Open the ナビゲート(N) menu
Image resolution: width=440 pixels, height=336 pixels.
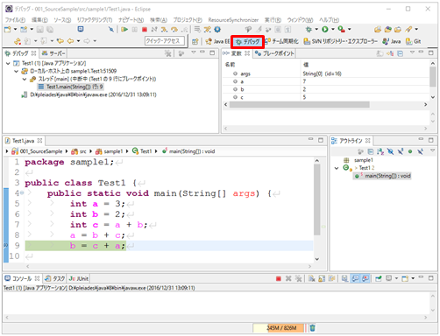pyautogui.click(x=131, y=20)
